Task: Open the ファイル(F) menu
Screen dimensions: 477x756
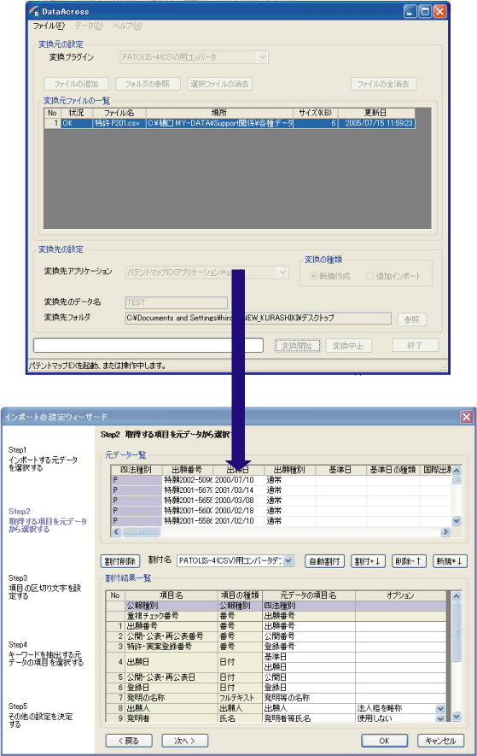Action: (x=48, y=26)
